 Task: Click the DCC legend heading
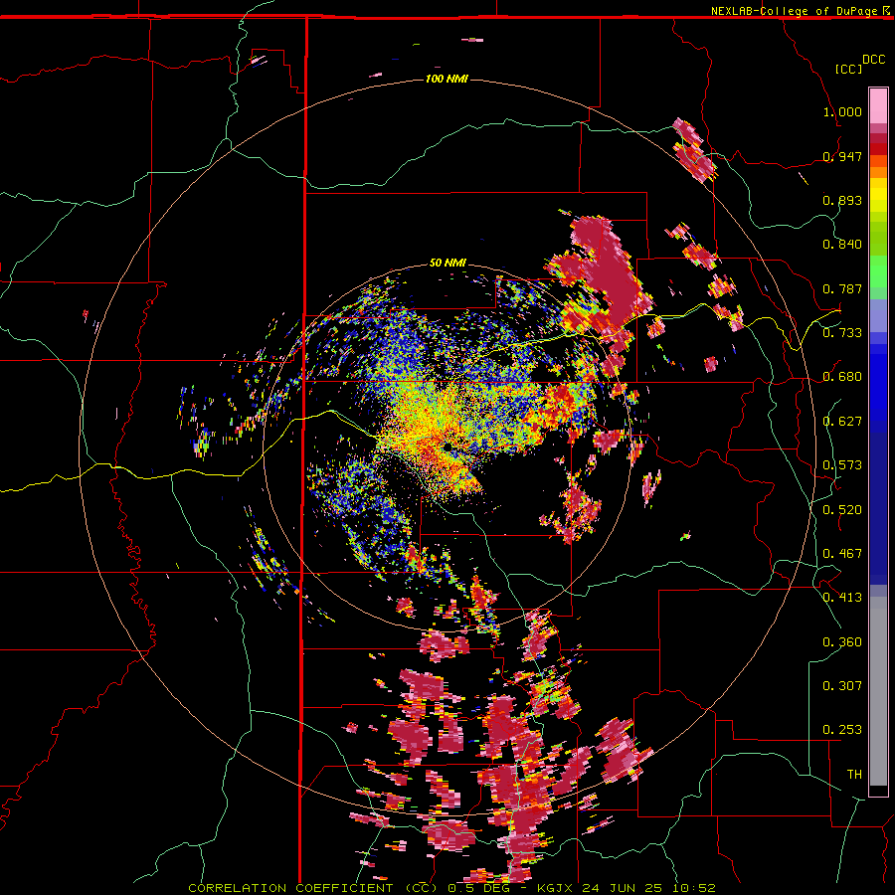pos(873,60)
